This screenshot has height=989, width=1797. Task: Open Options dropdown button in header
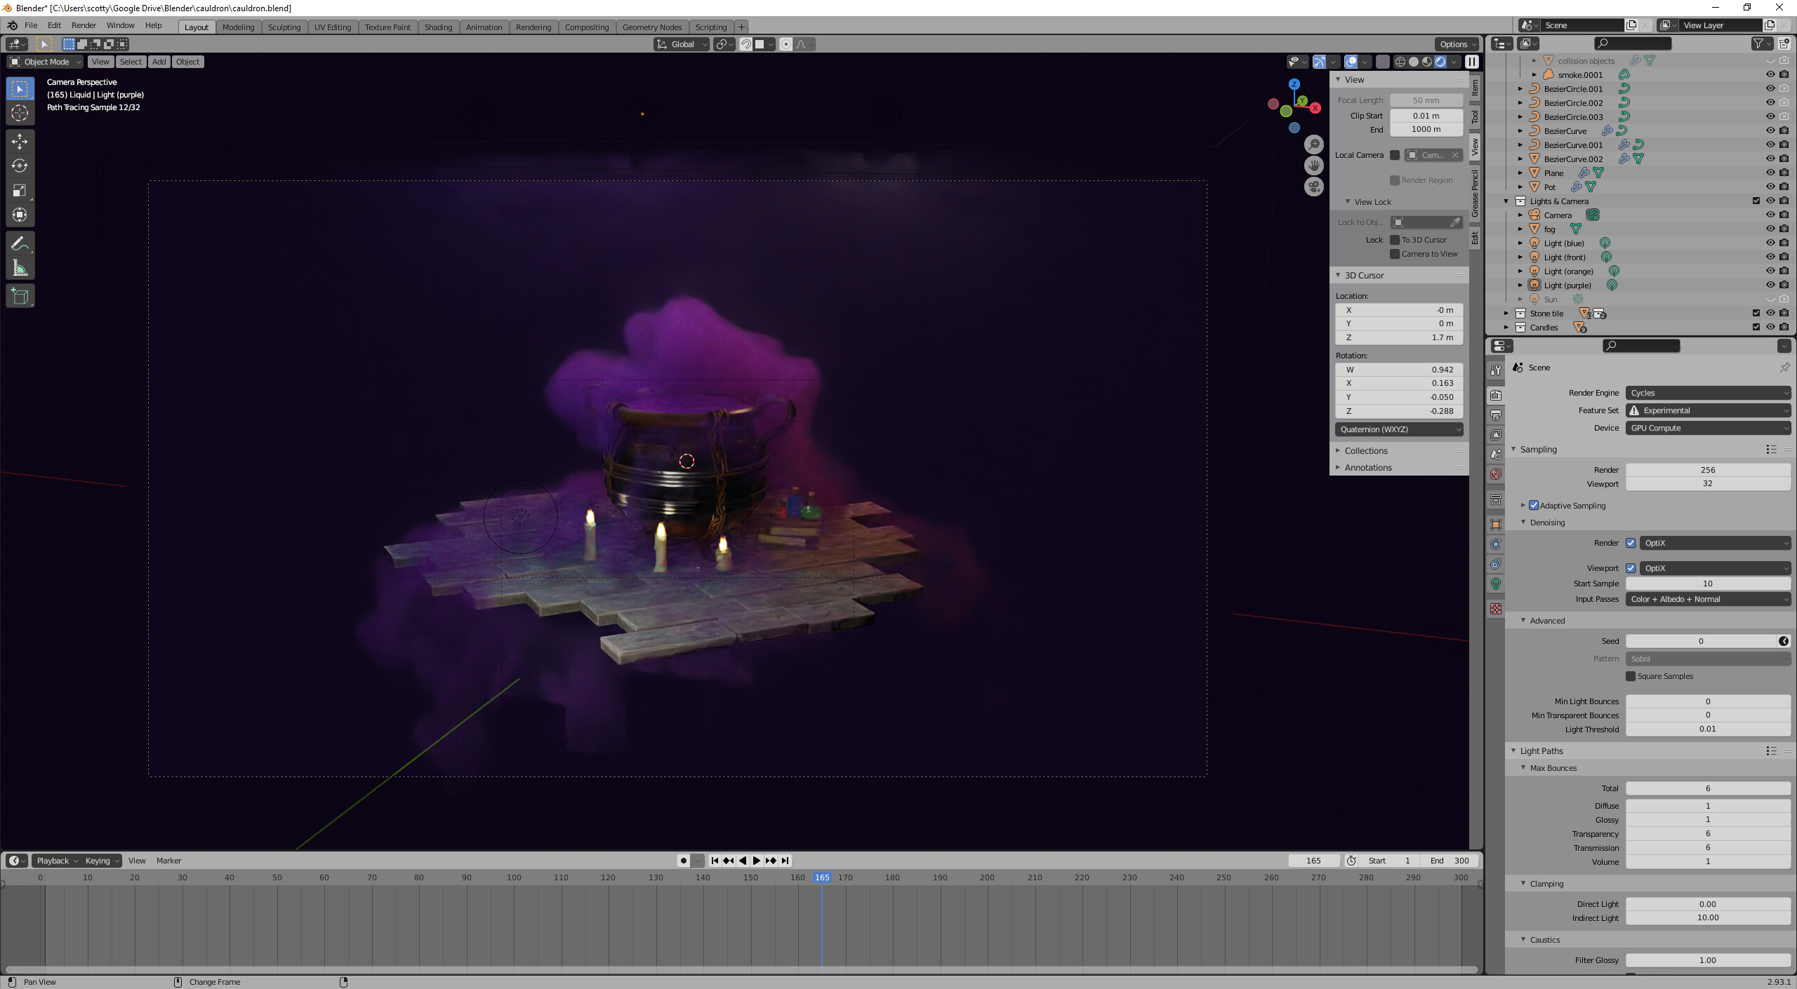pos(1457,44)
